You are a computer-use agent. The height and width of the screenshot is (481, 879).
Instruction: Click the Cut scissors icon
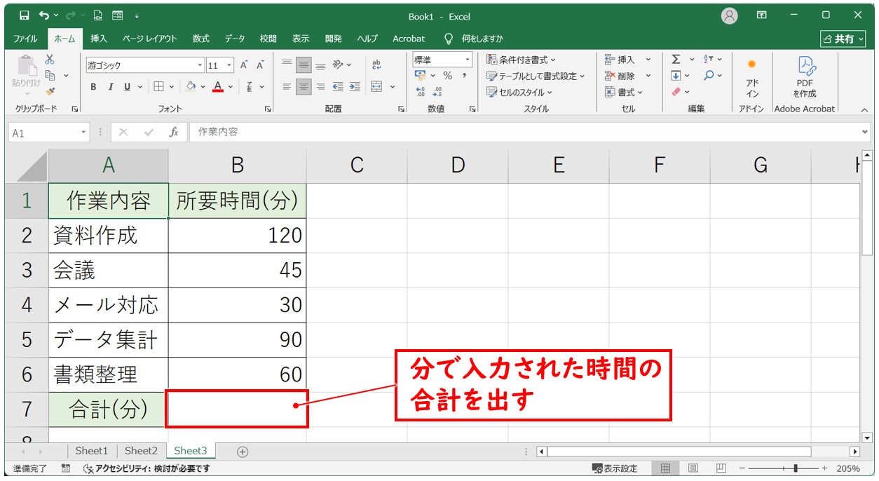coord(50,60)
